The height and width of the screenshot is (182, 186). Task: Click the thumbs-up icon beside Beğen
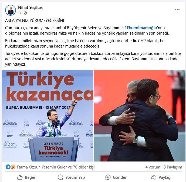click(x=20, y=177)
